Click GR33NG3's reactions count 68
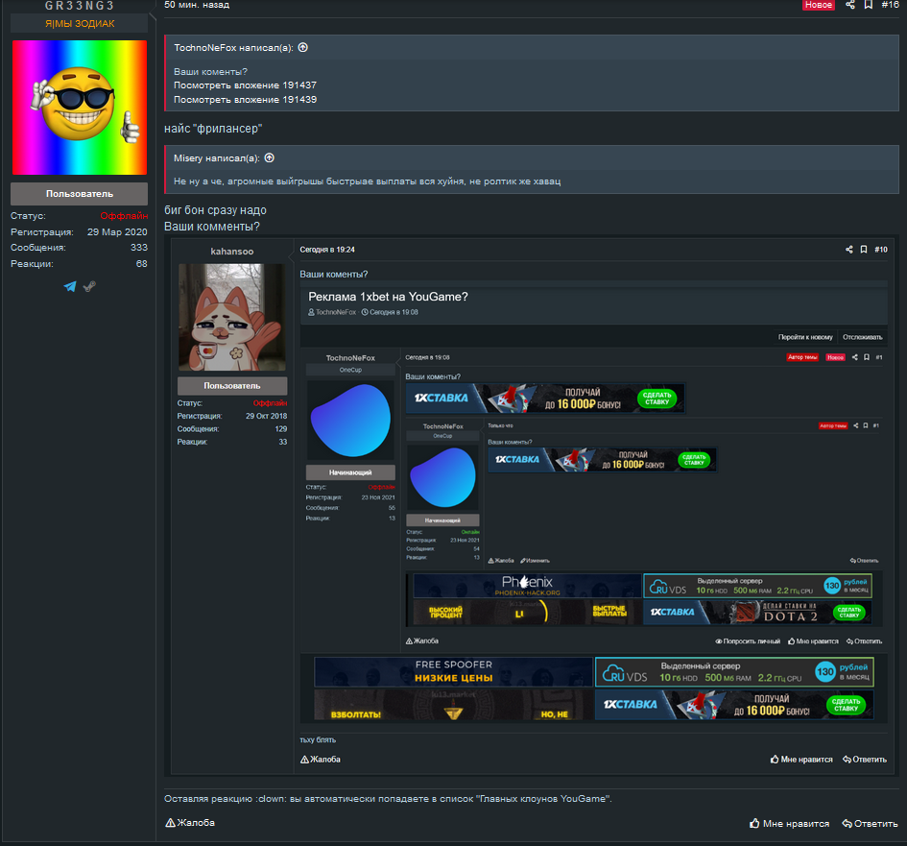907x846 pixels. (x=141, y=263)
